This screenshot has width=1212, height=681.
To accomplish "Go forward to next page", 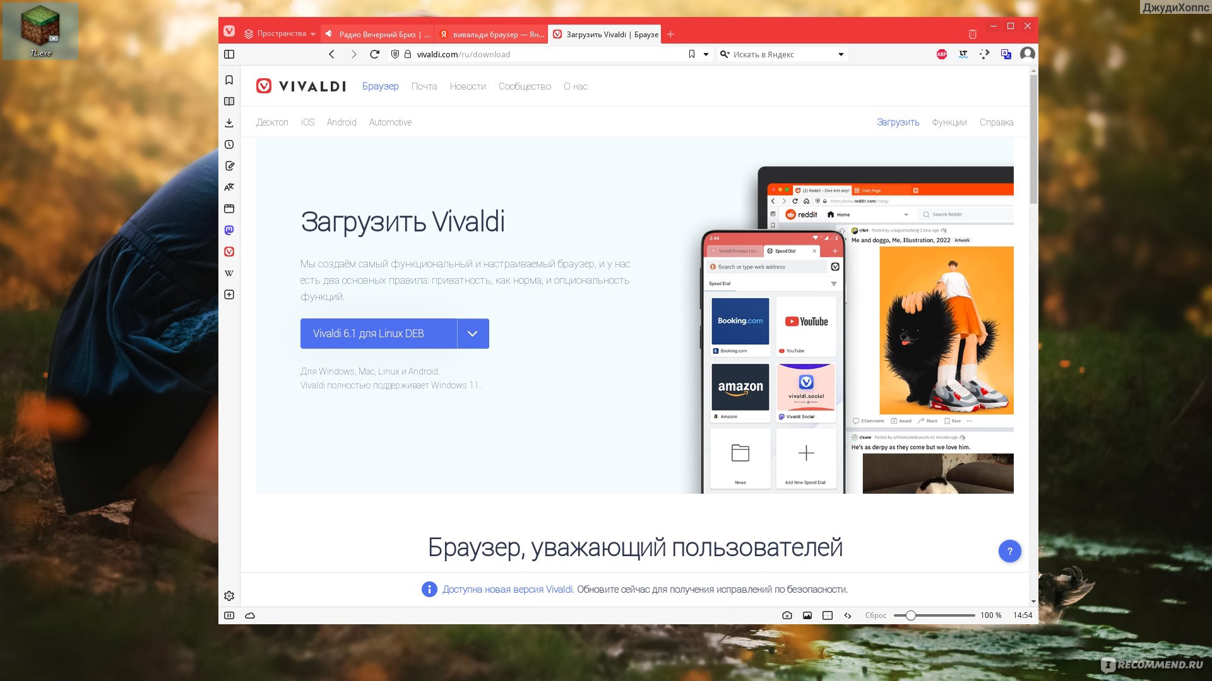I will point(353,54).
